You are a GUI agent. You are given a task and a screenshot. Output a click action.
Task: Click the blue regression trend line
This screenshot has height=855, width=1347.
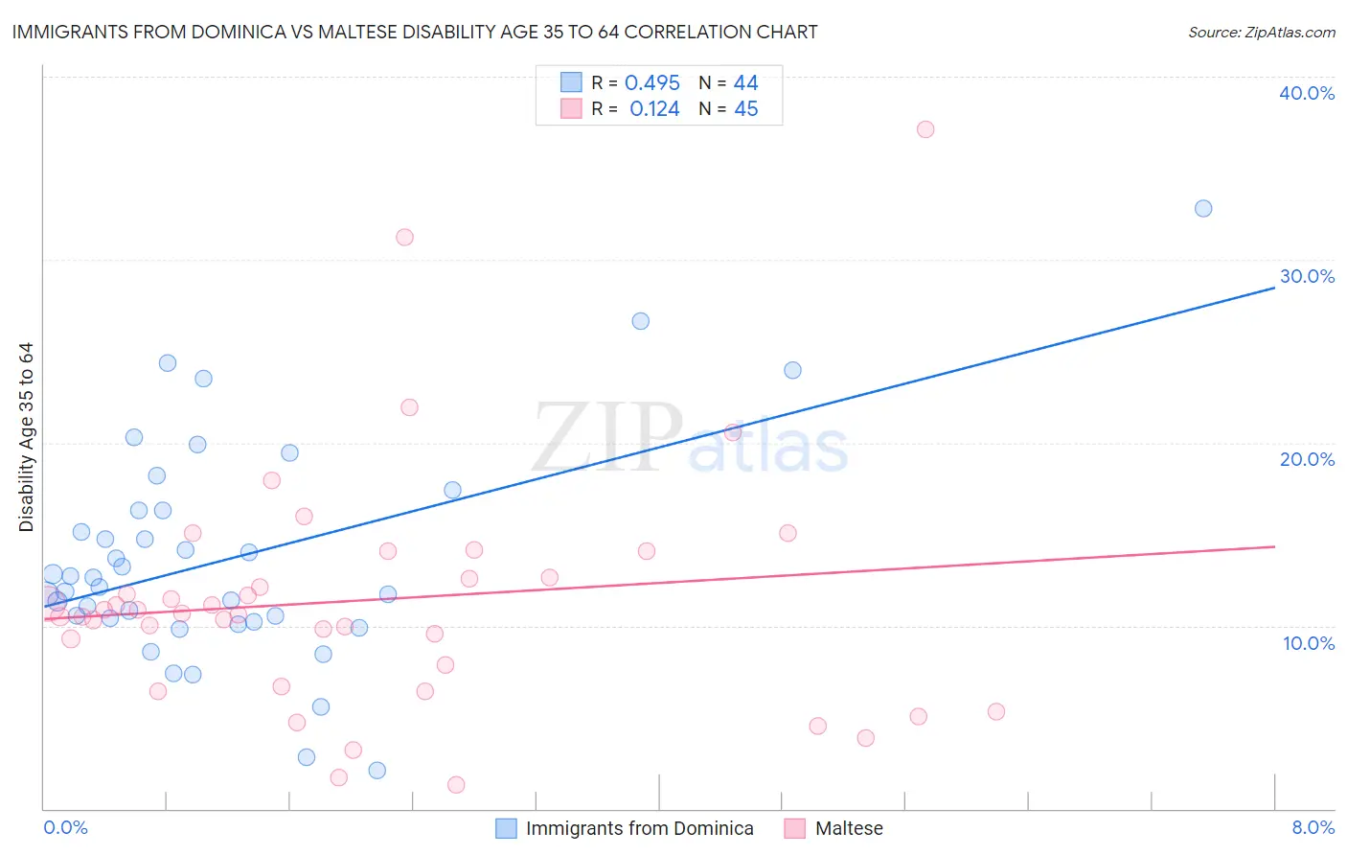click(659, 447)
